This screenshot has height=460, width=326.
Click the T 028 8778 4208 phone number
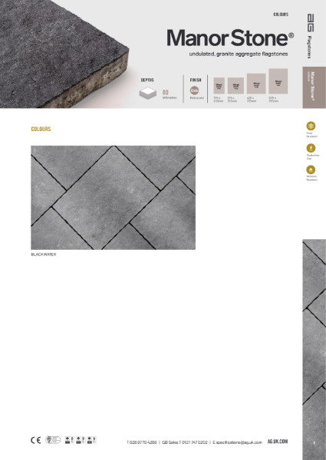tap(142, 442)
